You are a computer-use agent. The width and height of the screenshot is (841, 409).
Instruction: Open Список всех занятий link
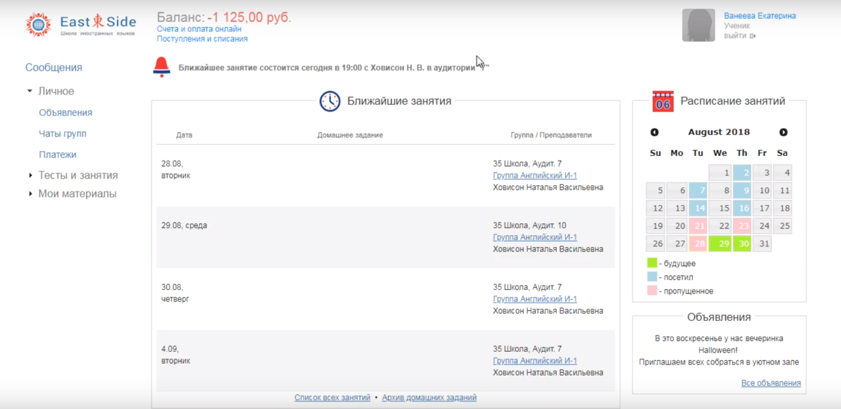coord(333,397)
